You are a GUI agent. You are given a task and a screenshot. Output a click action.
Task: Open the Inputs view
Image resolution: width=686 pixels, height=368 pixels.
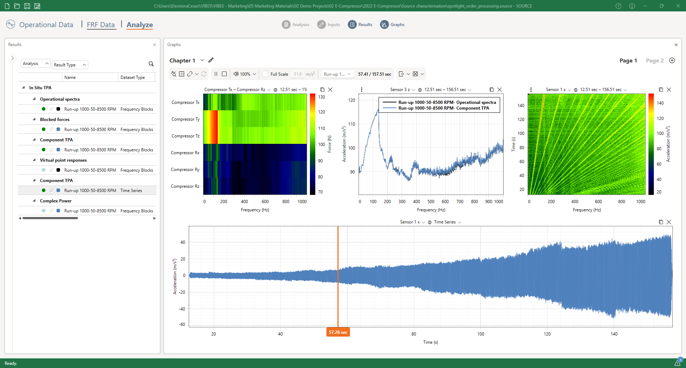pyautogui.click(x=329, y=25)
